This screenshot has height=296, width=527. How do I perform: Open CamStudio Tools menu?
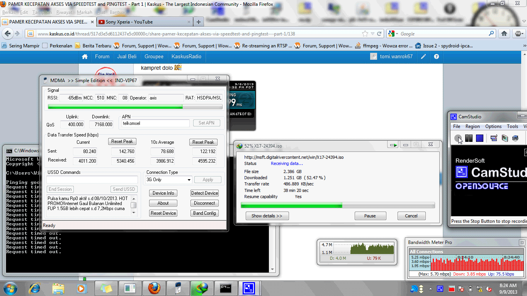512,126
